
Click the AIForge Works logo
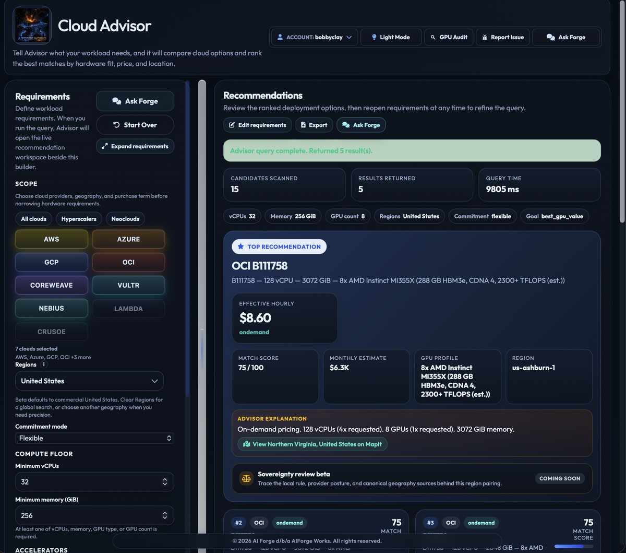[32, 25]
